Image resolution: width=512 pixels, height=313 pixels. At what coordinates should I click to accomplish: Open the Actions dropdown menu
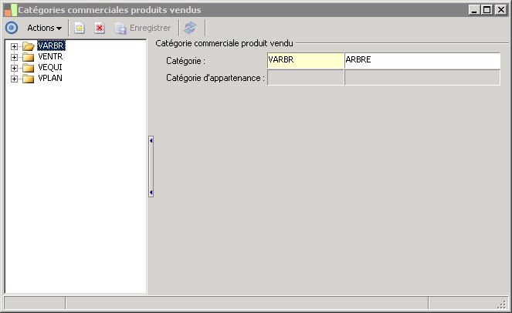point(45,28)
